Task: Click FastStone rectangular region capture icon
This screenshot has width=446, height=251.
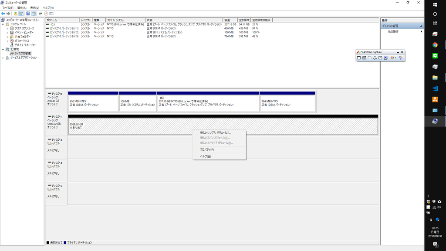Action: (x=369, y=58)
